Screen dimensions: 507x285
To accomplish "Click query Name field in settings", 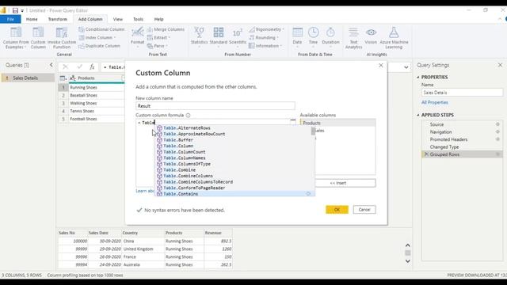I will point(462,93).
